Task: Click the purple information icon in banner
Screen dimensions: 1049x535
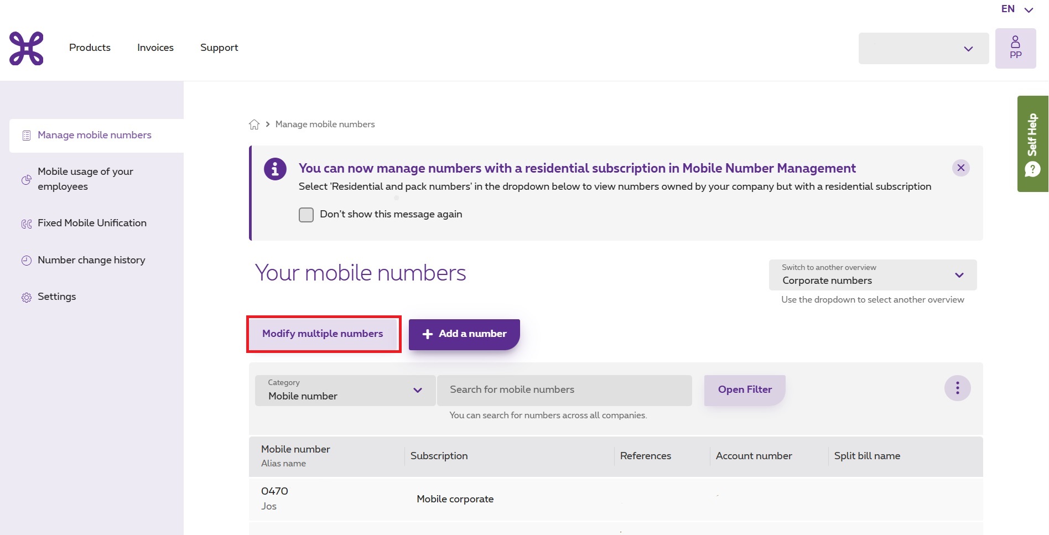Action: (275, 169)
